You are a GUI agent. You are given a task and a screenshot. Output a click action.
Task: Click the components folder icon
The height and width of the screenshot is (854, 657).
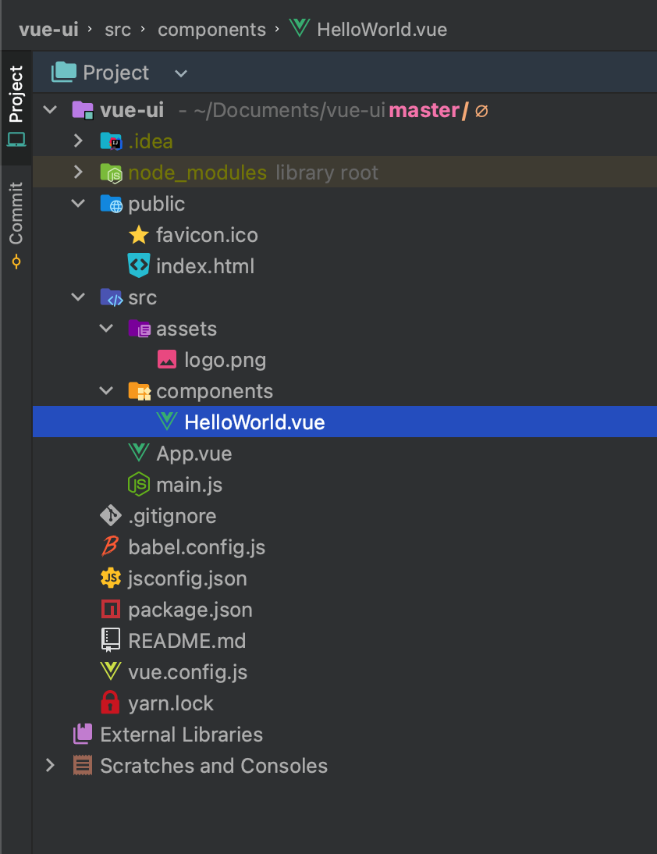[x=140, y=391]
